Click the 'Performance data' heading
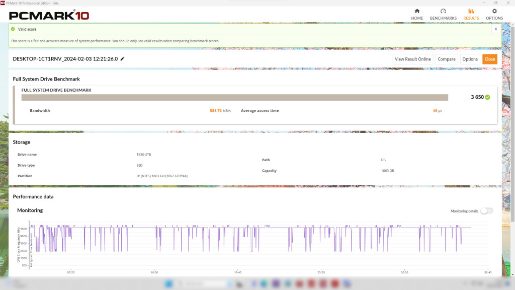This screenshot has width=515, height=290. click(33, 197)
